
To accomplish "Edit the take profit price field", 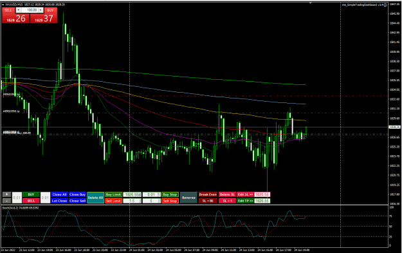I will [x=262, y=201].
